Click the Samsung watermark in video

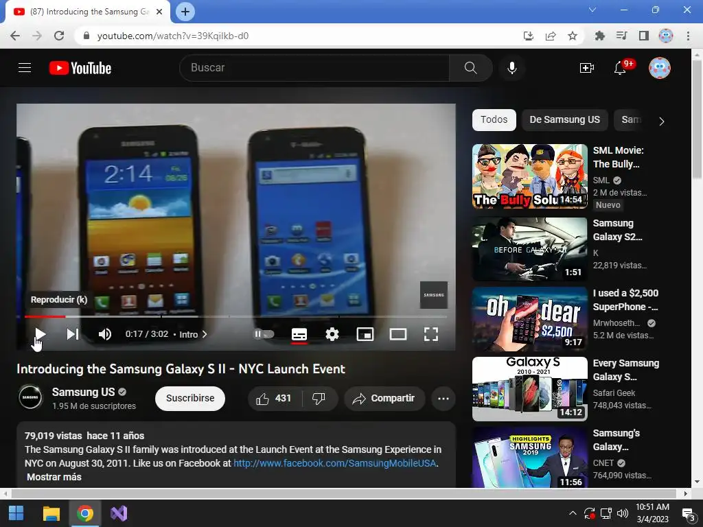(434, 295)
